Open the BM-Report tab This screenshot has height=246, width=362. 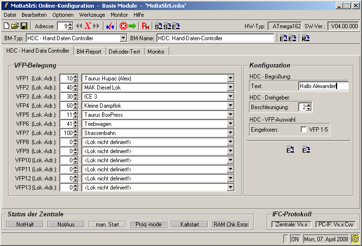pyautogui.click(x=89, y=52)
